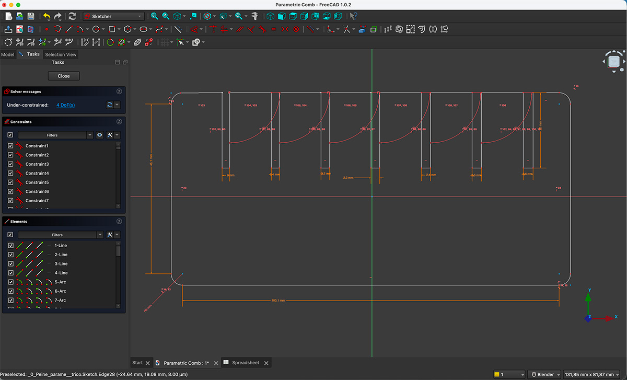Apply an equal constraint
This screenshot has height=380, width=627.
(x=273, y=29)
